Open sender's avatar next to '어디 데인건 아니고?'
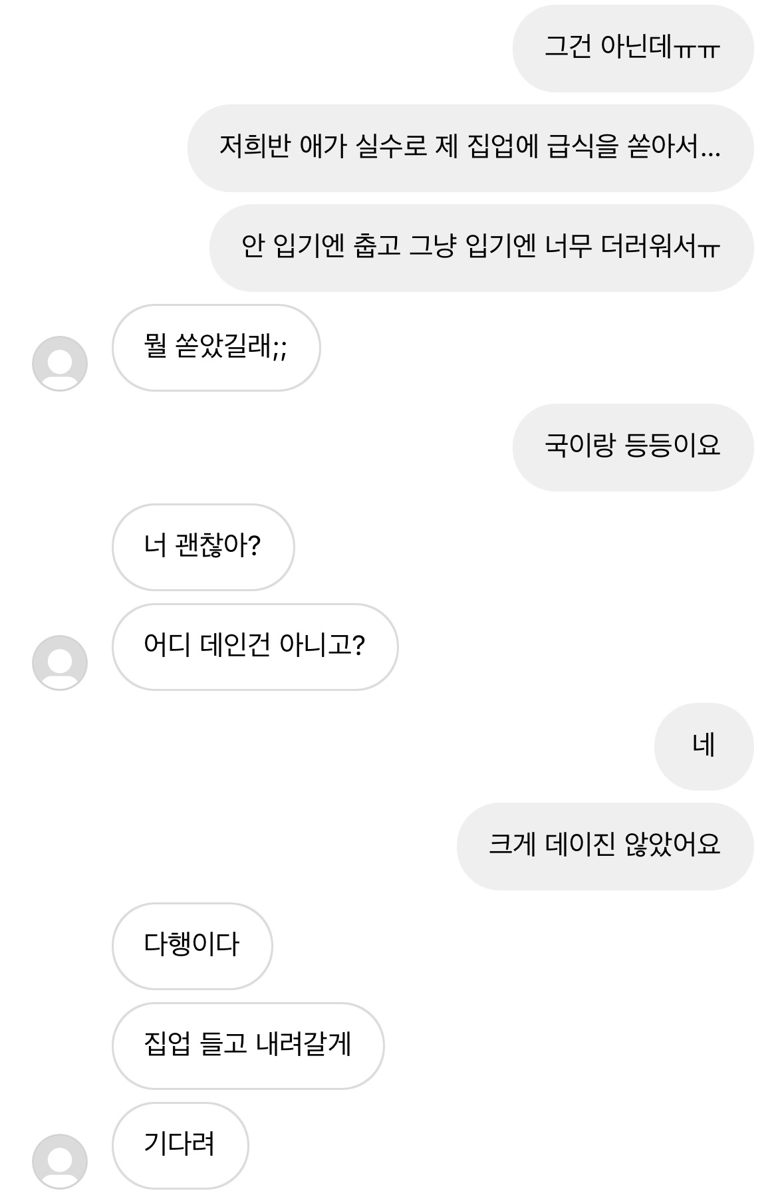 tap(60, 662)
